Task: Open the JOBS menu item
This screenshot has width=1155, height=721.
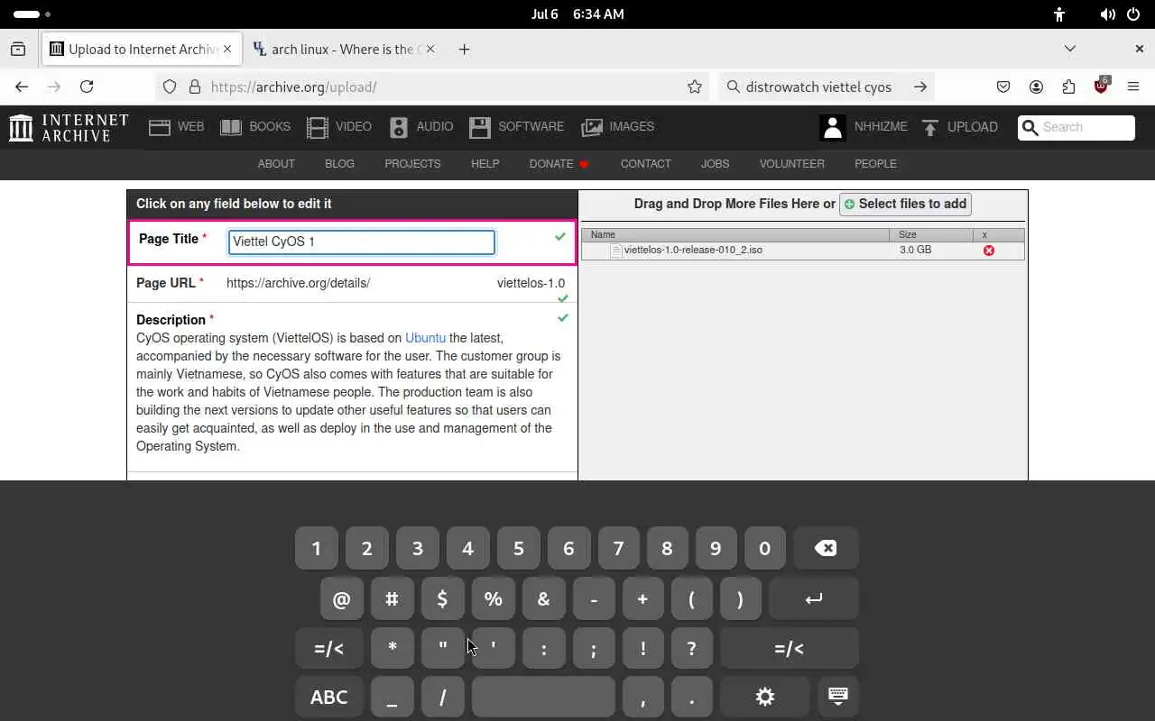Action: tap(715, 164)
